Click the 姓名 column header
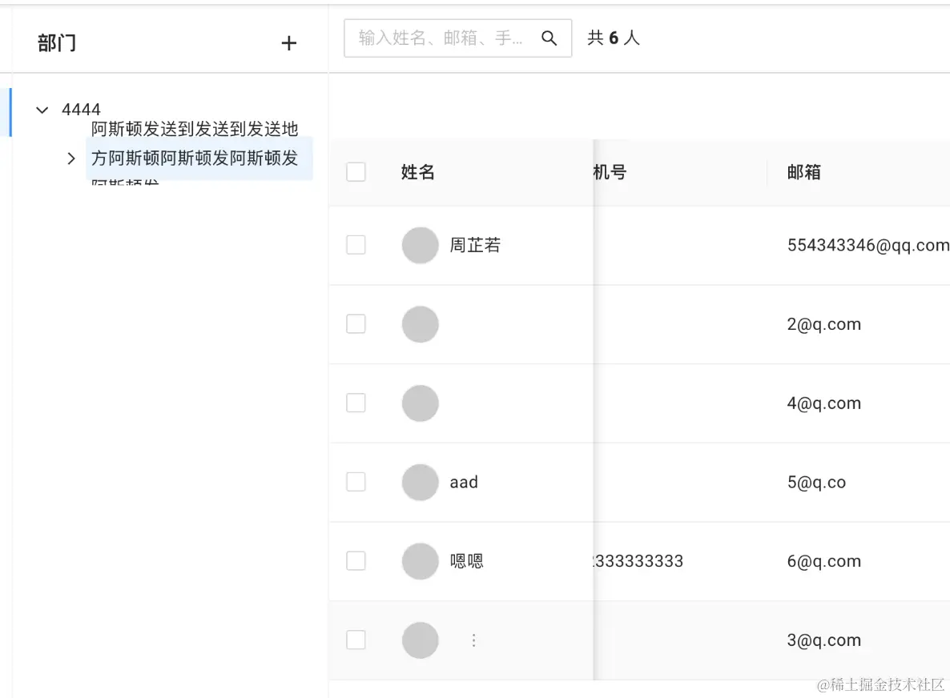 [x=417, y=172]
